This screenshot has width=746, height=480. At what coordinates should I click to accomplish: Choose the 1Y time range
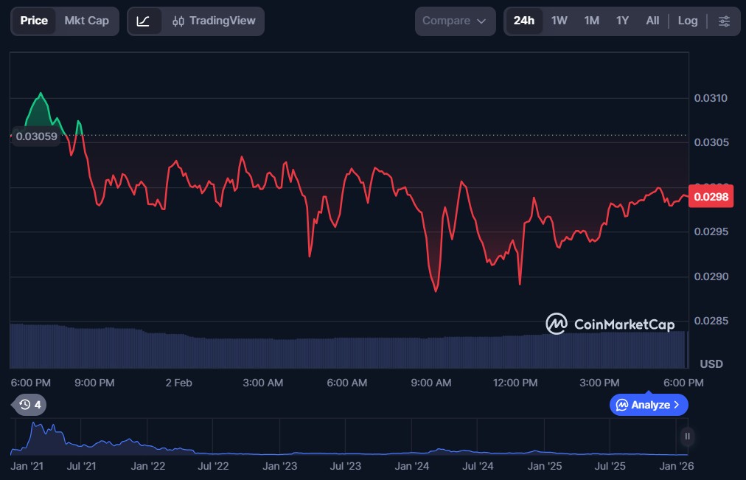[622, 21]
